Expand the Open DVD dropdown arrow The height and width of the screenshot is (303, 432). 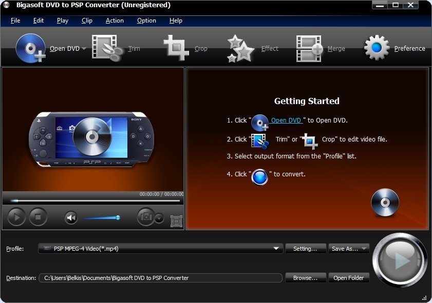84,49
